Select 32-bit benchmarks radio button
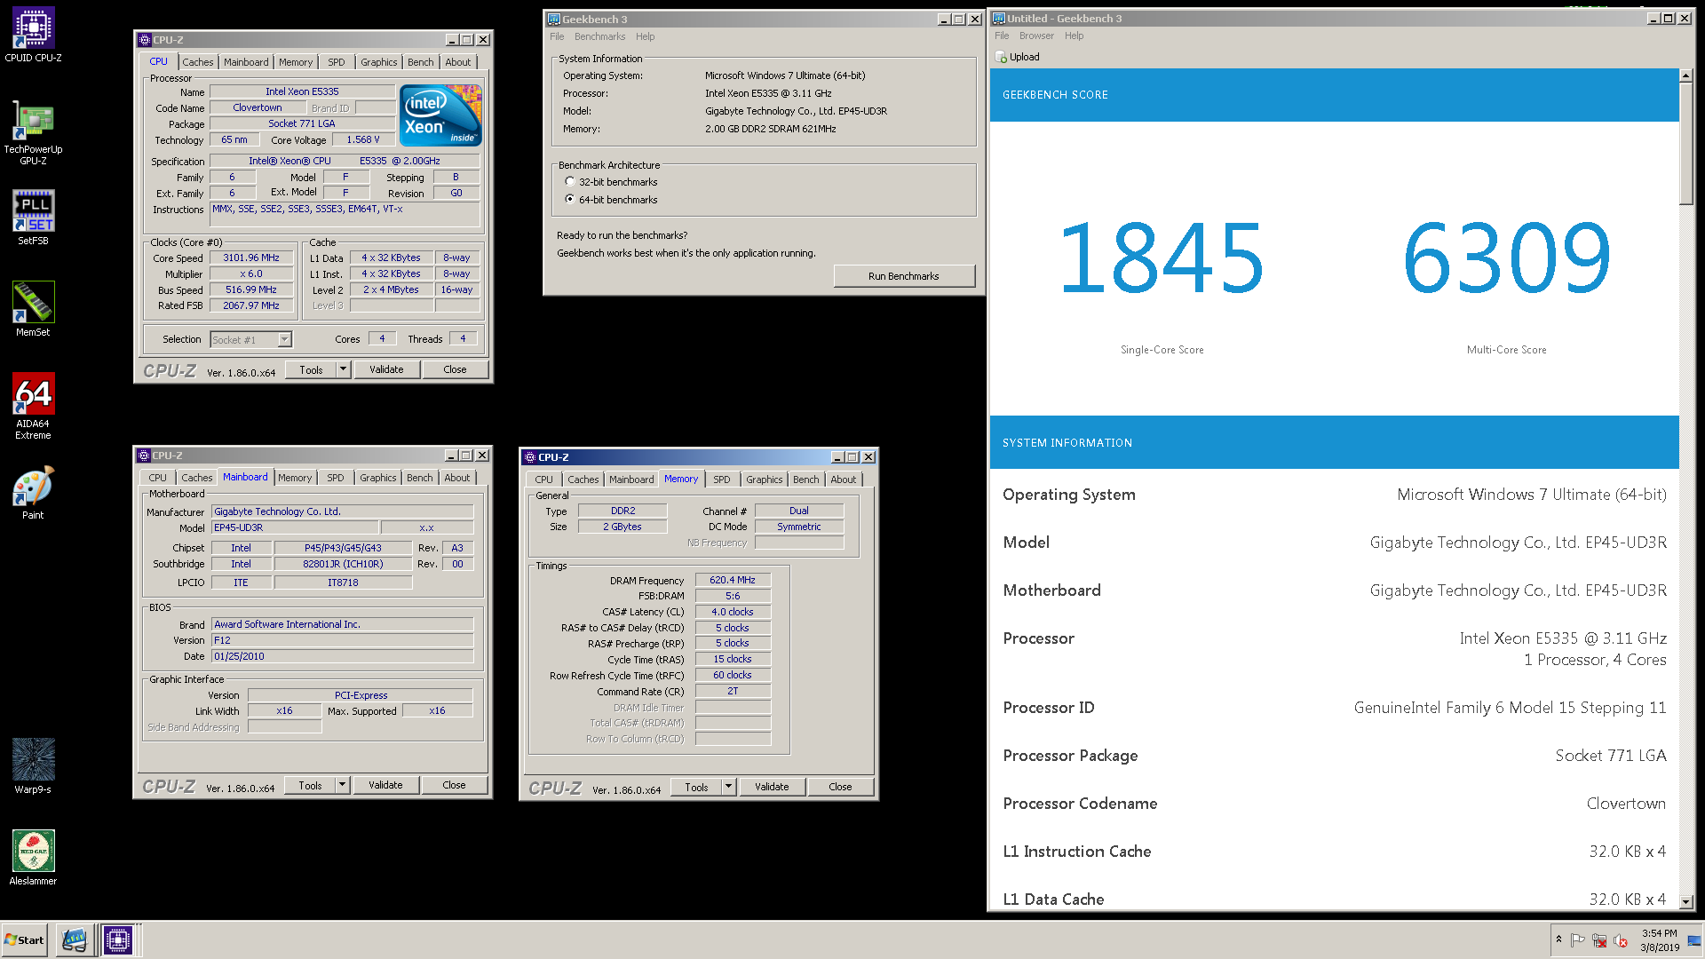This screenshot has height=959, width=1705. [x=570, y=182]
